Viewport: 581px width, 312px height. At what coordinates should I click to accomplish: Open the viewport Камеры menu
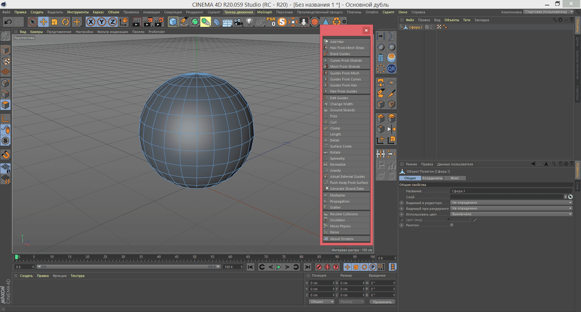coord(36,32)
